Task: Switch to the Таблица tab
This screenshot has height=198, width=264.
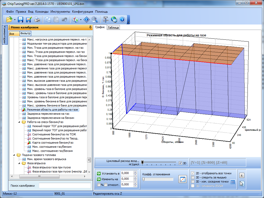Action: (x=113, y=28)
